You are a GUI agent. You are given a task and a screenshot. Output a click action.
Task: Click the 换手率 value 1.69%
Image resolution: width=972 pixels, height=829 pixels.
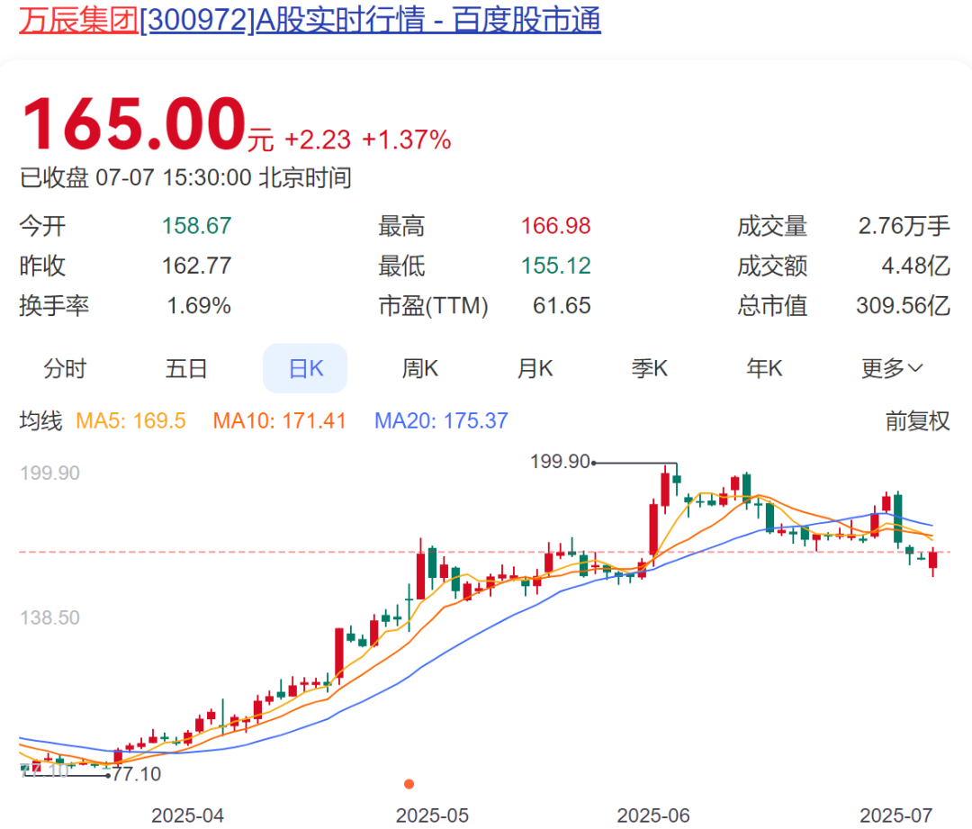pyautogui.click(x=199, y=305)
